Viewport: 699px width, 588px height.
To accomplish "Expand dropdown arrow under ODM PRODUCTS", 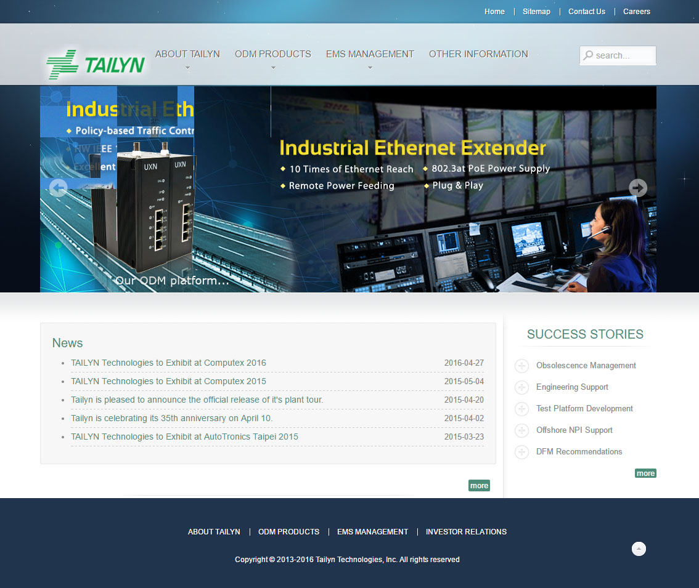I will 273,68.
